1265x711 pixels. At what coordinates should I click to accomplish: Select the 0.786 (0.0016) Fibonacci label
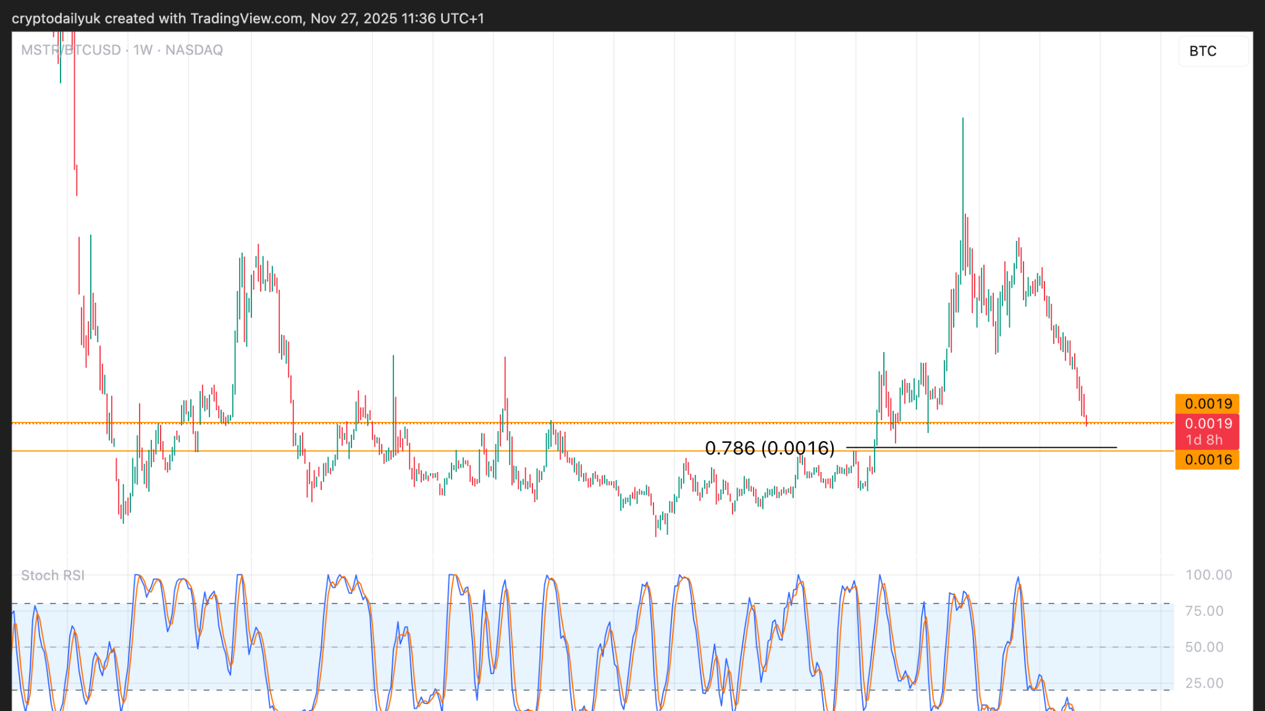770,448
